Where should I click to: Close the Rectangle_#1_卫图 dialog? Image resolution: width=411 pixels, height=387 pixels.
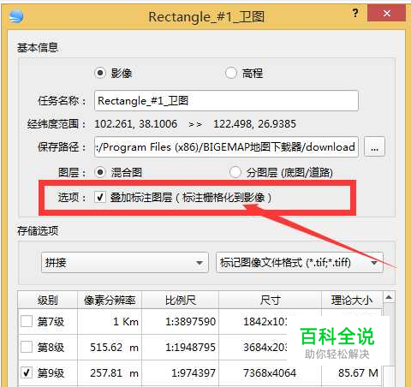(x=387, y=13)
